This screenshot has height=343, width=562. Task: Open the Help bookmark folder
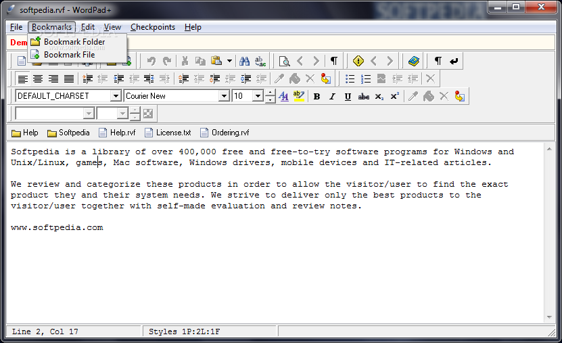tap(25, 133)
